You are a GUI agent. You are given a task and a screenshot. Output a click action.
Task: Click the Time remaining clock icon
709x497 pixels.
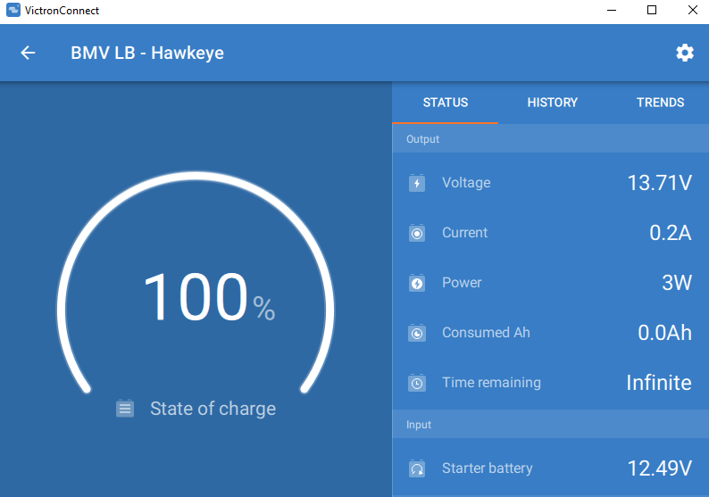[417, 383]
